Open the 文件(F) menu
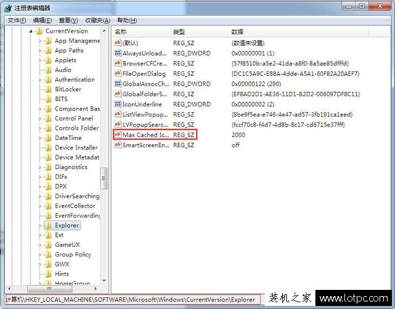395x309 pixels. pos(17,20)
